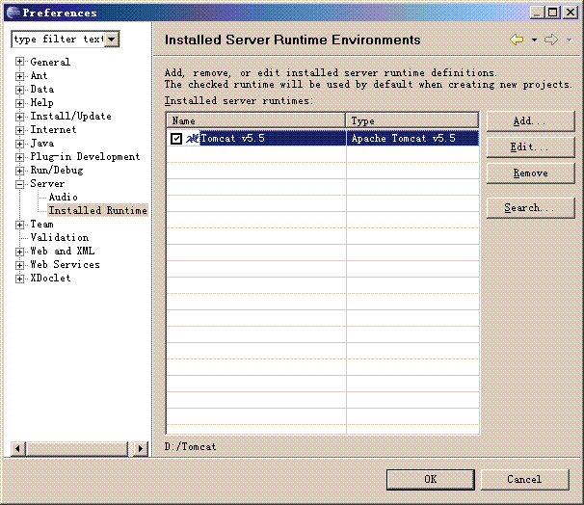This screenshot has height=505, width=584.
Task: Expand the General tree node
Action: tap(19, 62)
